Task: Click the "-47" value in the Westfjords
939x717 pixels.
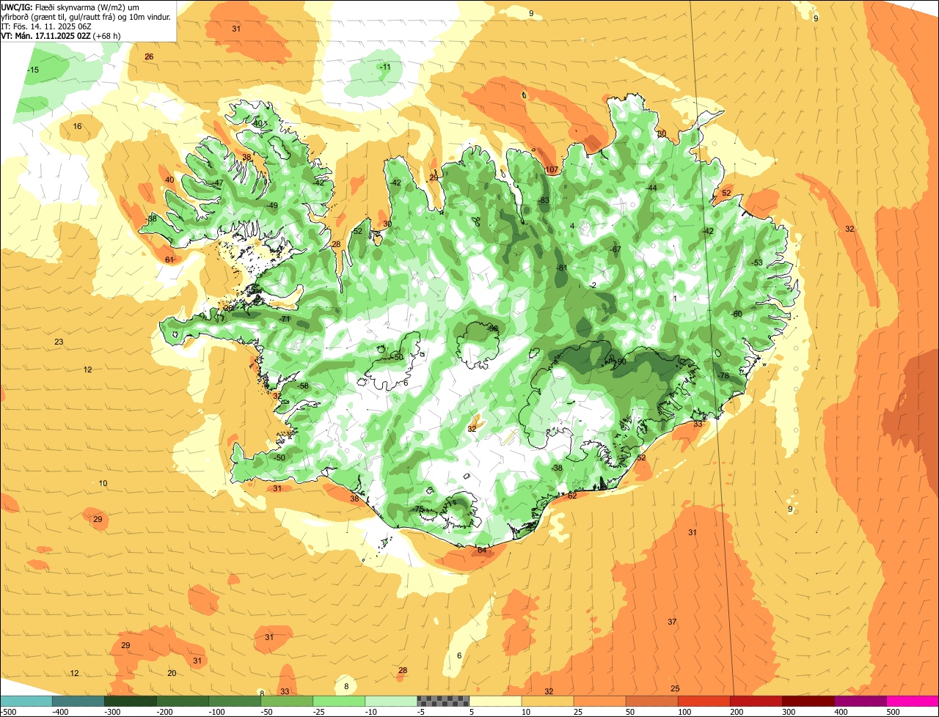Action: pos(217,183)
